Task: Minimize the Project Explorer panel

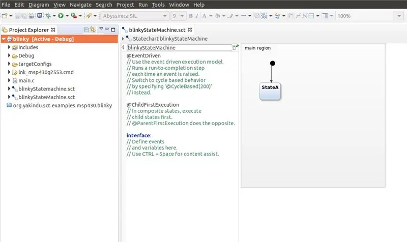Action: coord(107,29)
